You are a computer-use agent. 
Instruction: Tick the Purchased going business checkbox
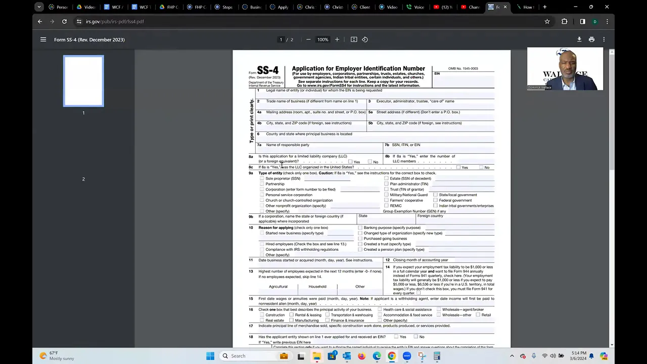click(x=360, y=239)
